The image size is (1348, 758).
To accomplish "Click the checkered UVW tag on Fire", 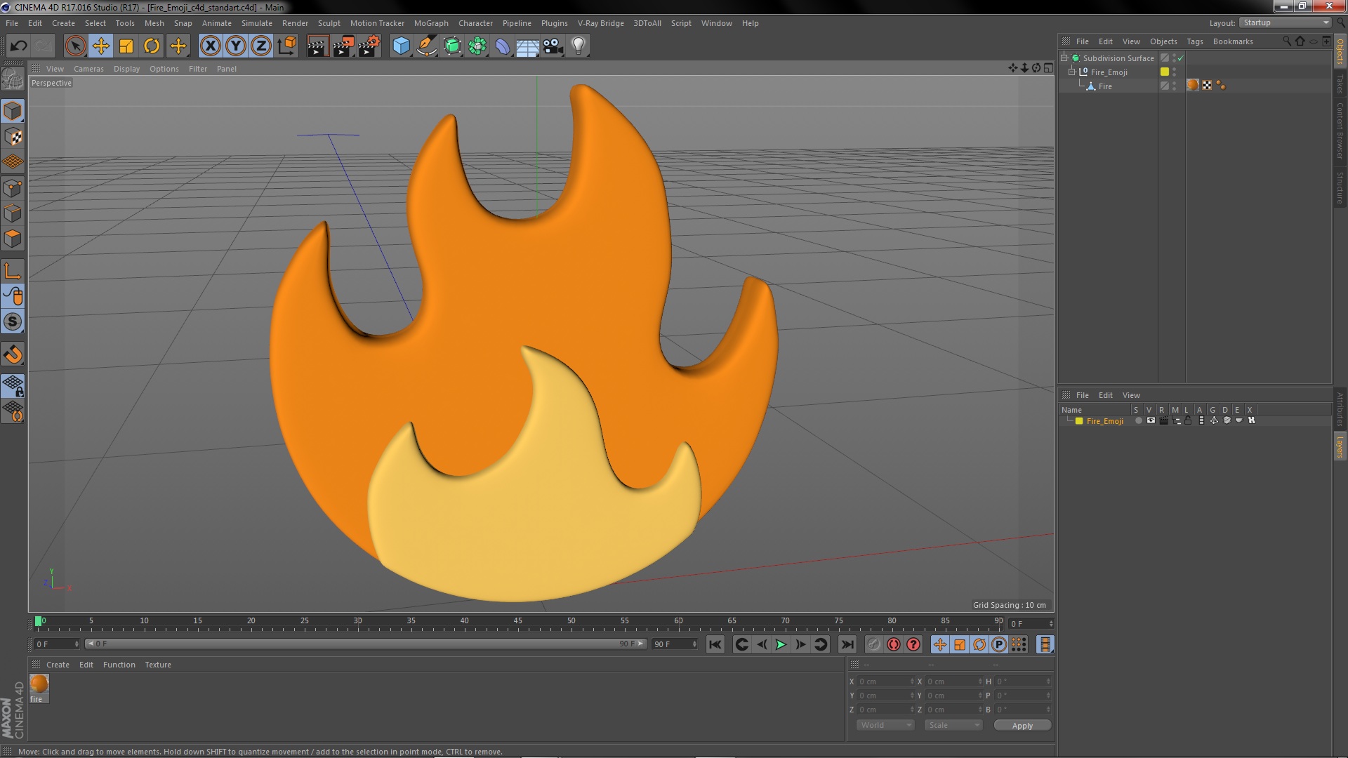I will coord(1207,86).
